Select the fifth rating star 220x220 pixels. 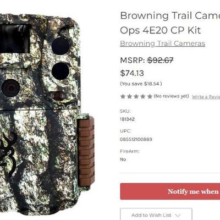[x=150, y=96]
